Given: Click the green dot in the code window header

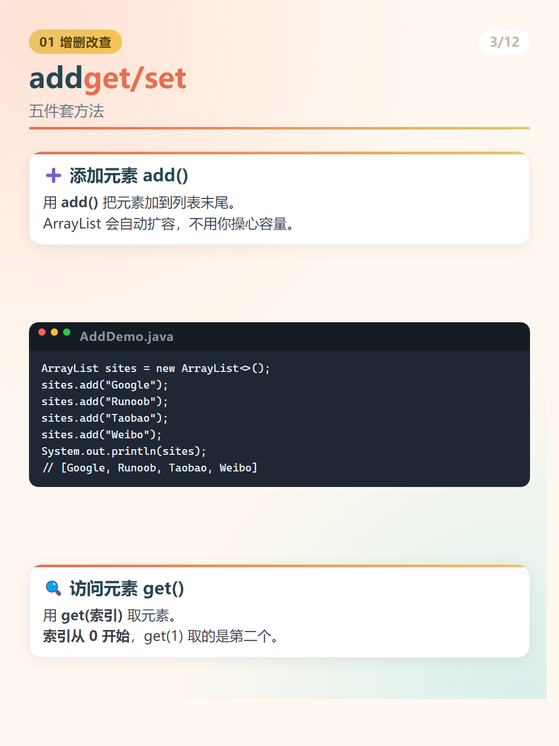Looking at the screenshot, I should (x=67, y=332).
